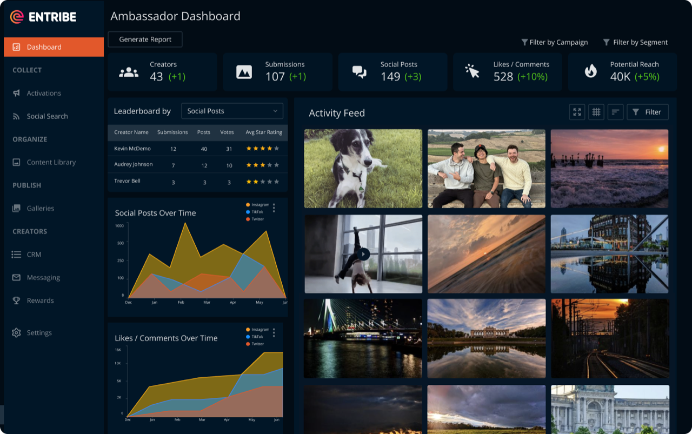Screen dimensions: 692x434
Task: Filter by Segment
Action: 635,42
